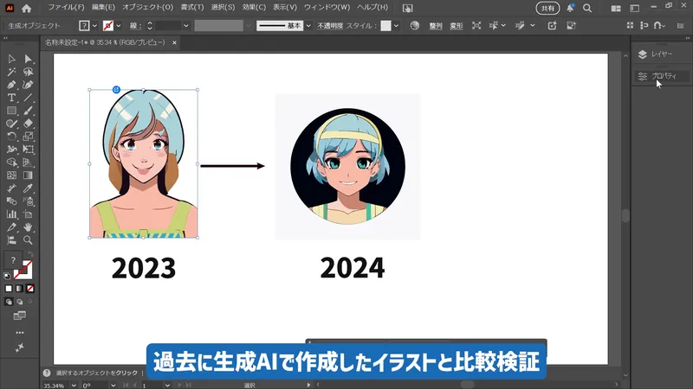The image size is (693, 389).
Task: Expand the collapsed right panel dock
Action: 687,38
